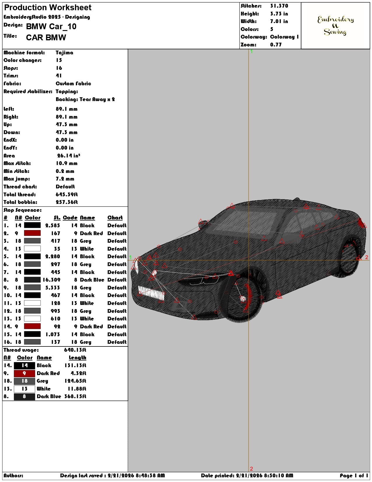Select stop 16 Grey color swatch
The width and height of the screenshot is (372, 482).
coord(32,342)
